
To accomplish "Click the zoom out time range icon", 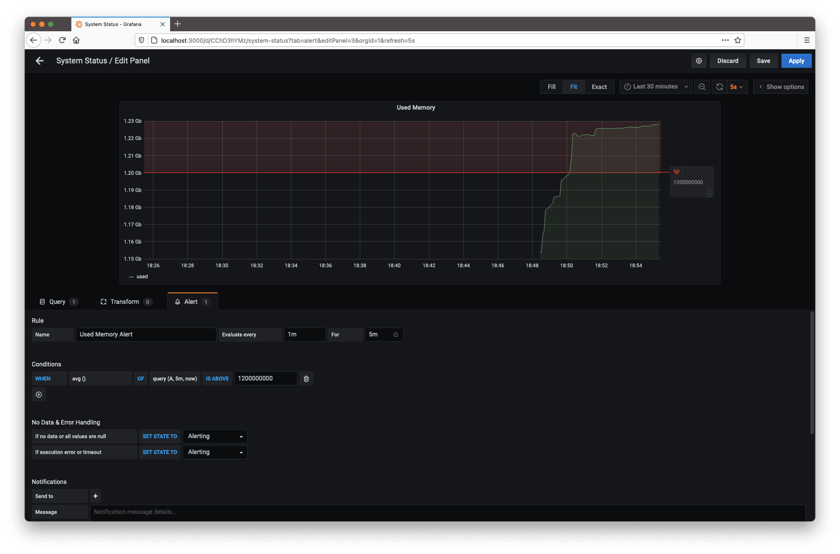I will 702,87.
